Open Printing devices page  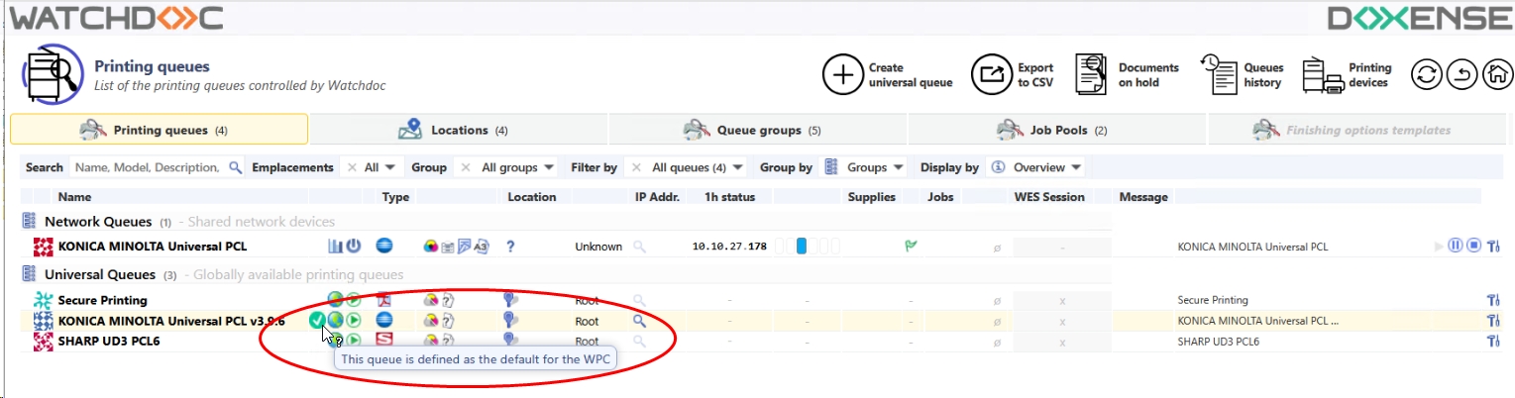tap(1349, 75)
